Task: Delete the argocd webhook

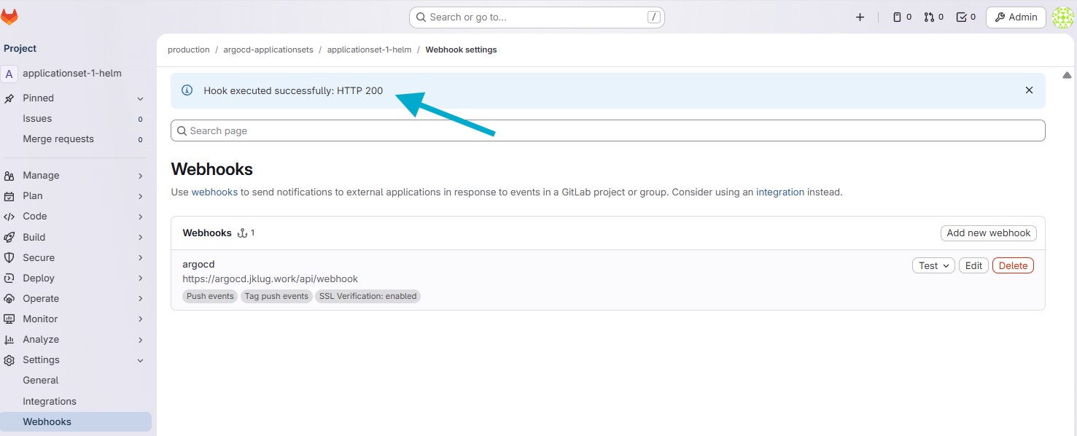Action: 1012,265
